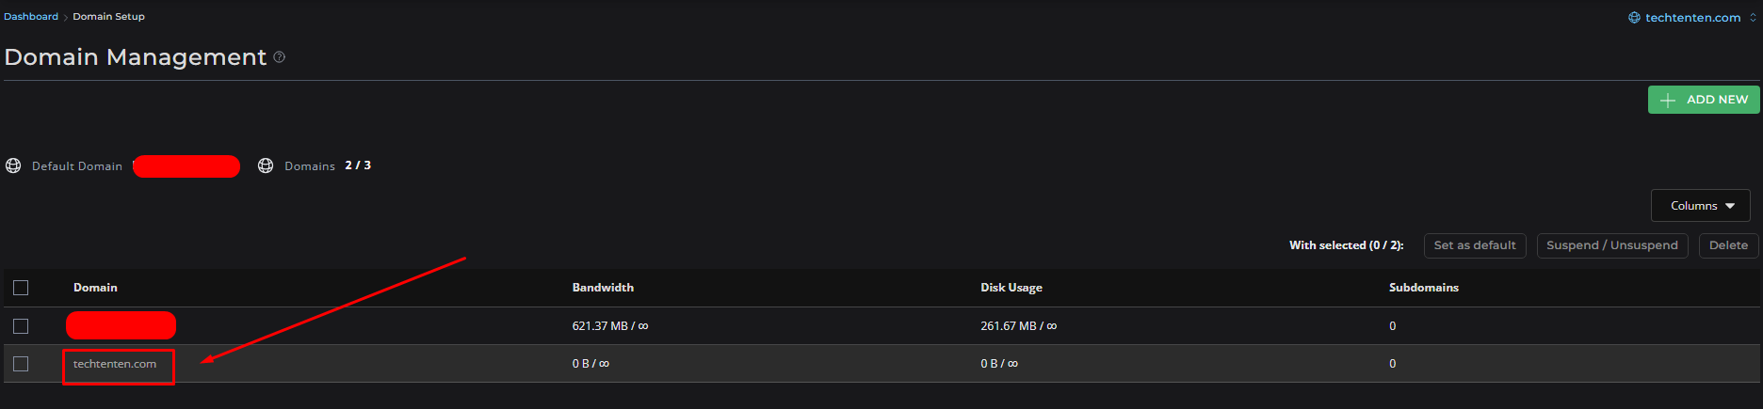Click the Set as default button
Image resolution: width=1763 pixels, height=409 pixels.
[1475, 245]
